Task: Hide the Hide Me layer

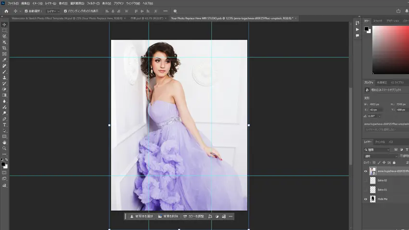Action: coord(366,199)
